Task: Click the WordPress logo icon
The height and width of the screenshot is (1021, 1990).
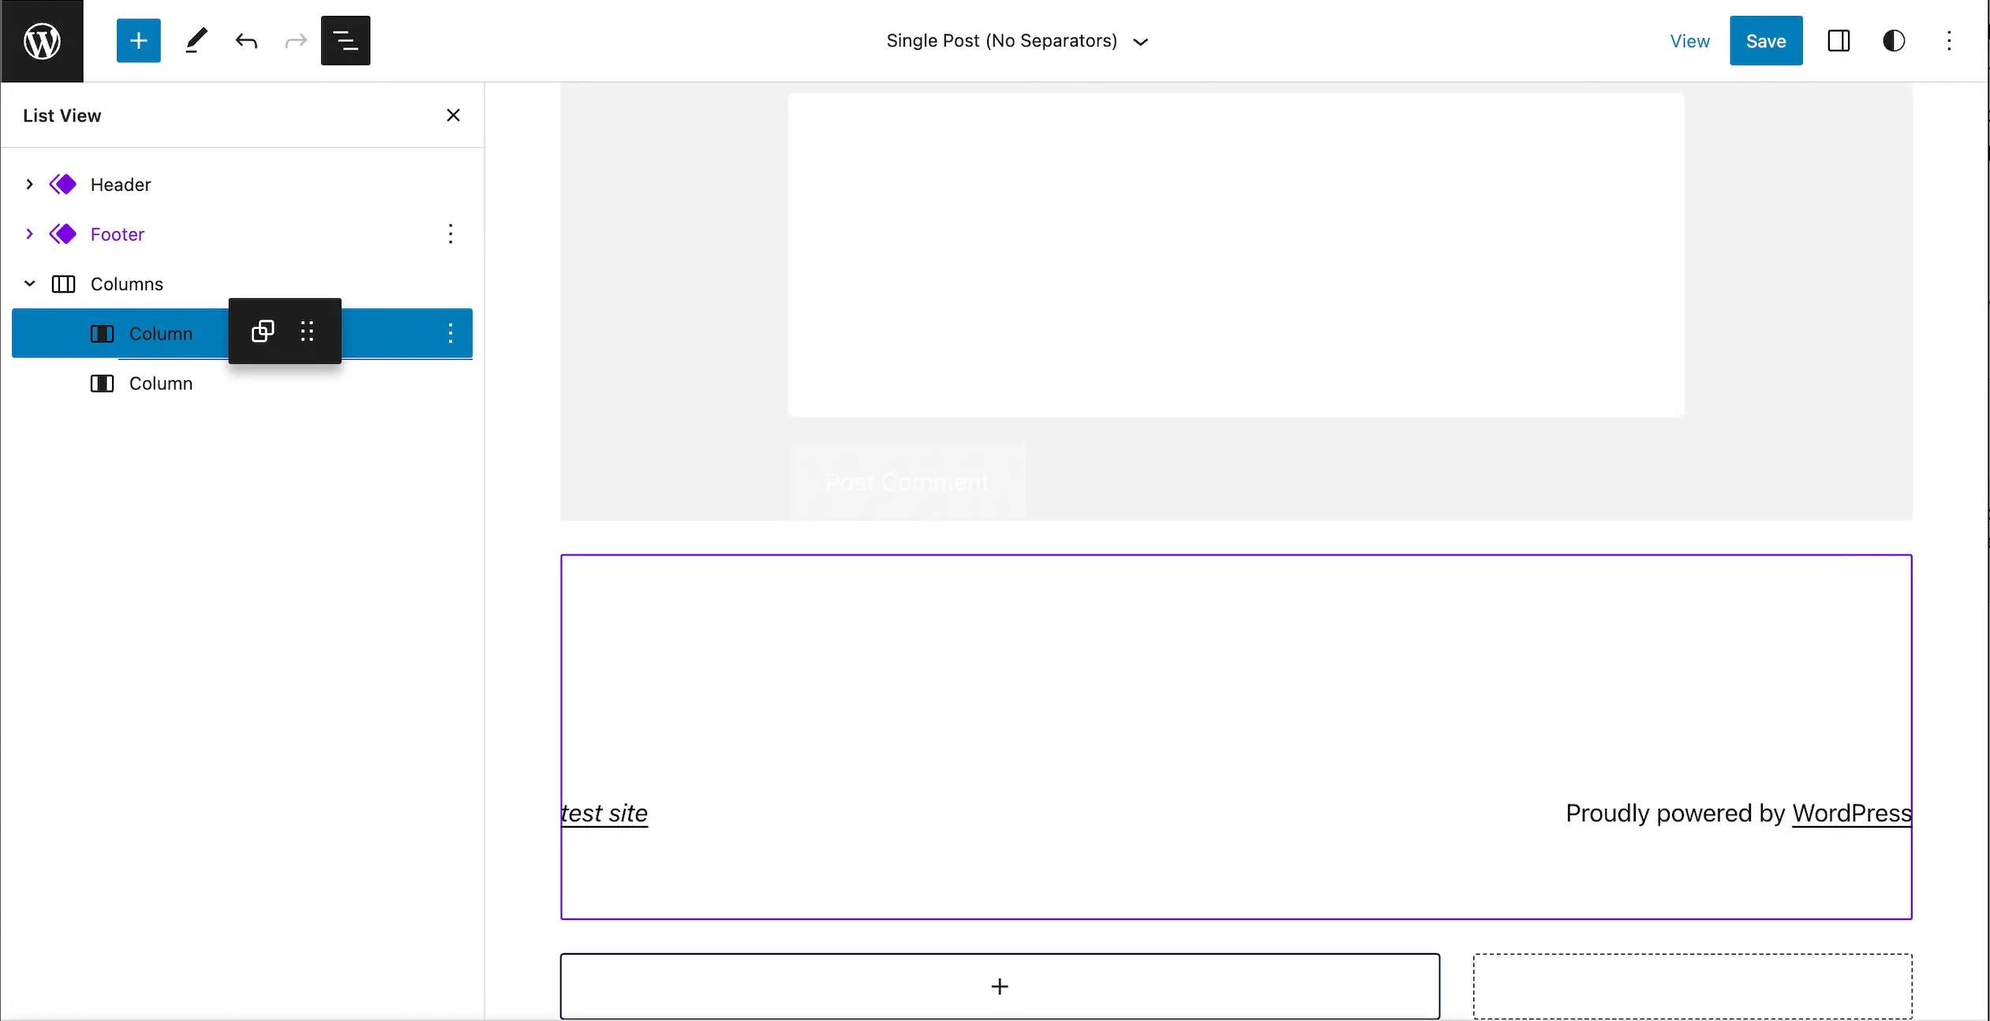Action: click(x=42, y=40)
